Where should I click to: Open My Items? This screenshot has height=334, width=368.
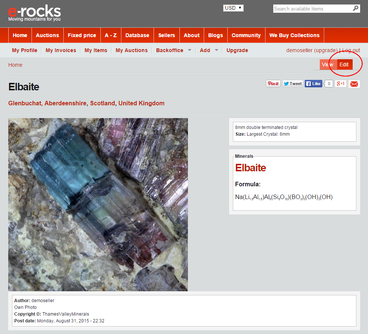tap(96, 50)
